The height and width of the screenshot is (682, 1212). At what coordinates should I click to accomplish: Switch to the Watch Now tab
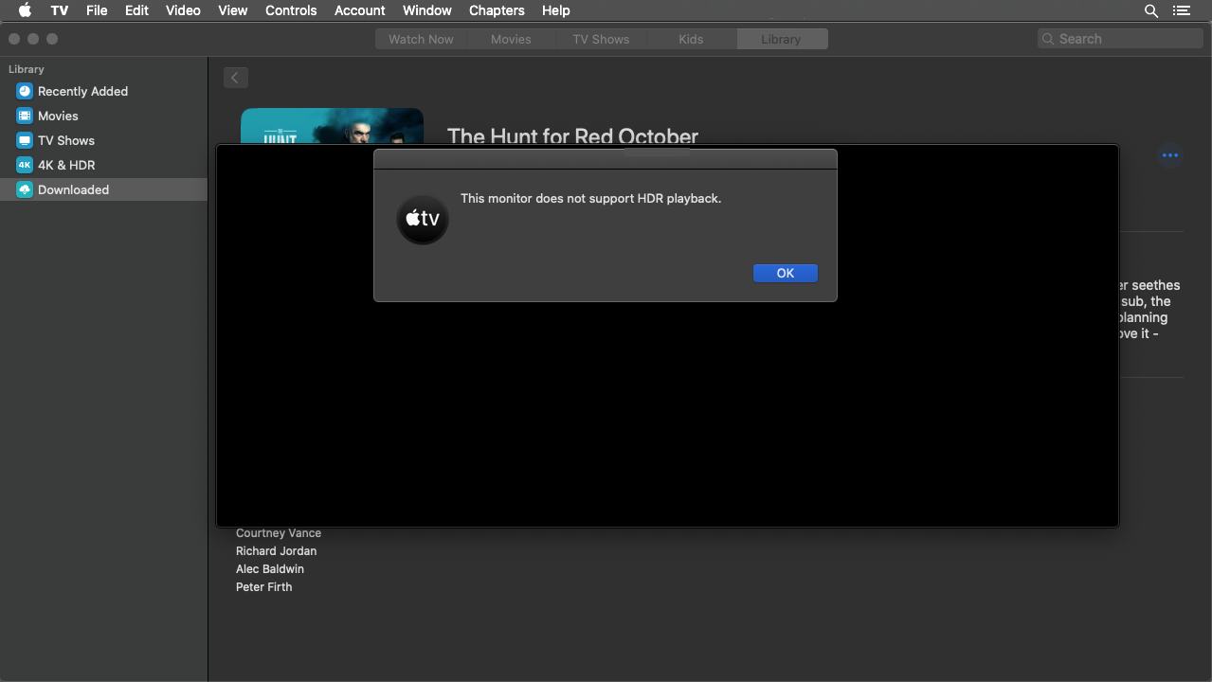point(421,39)
